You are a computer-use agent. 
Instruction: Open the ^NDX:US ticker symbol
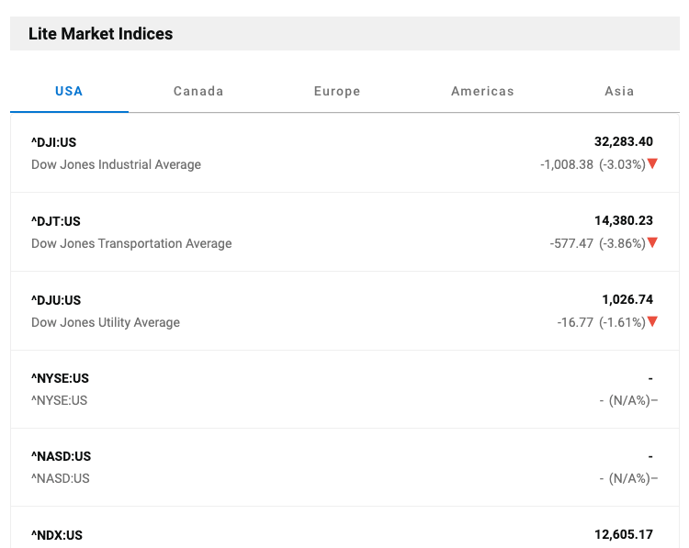[x=57, y=535]
